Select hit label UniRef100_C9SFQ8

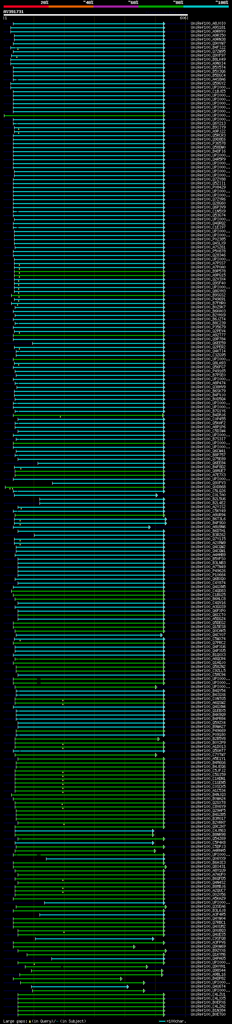[x=208, y=939]
